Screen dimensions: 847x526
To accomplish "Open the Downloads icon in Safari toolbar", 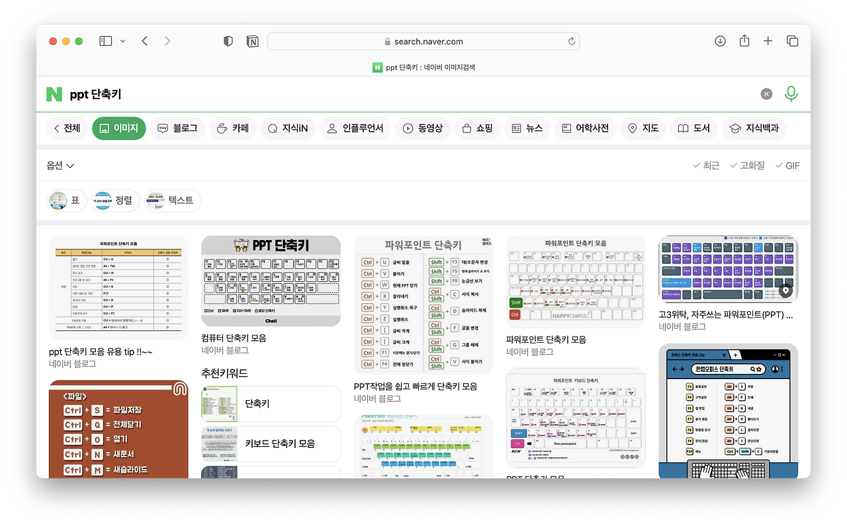I will pyautogui.click(x=720, y=40).
